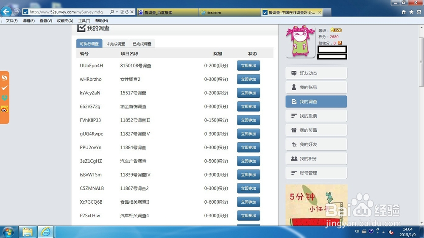This screenshot has width=424, height=238.
Task: Close the 爱调查-中国在线调查网 tab
Action: (x=320, y=12)
